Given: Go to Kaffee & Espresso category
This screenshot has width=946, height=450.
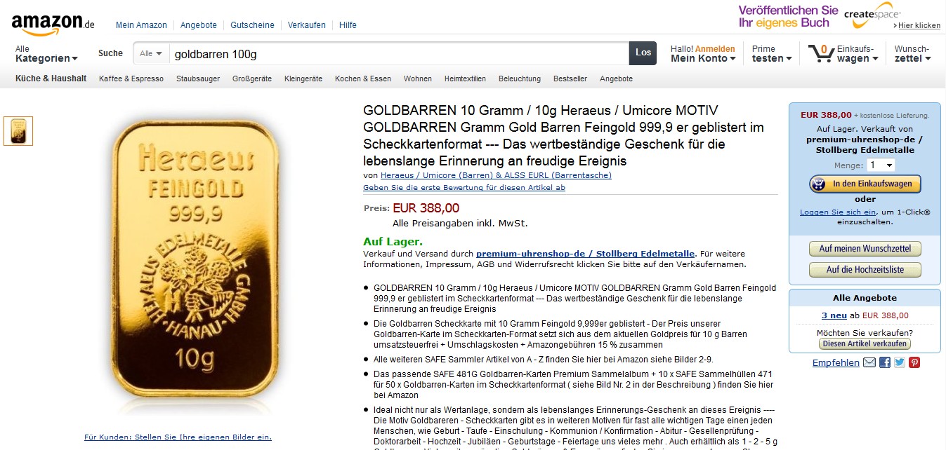Looking at the screenshot, I should (x=131, y=79).
